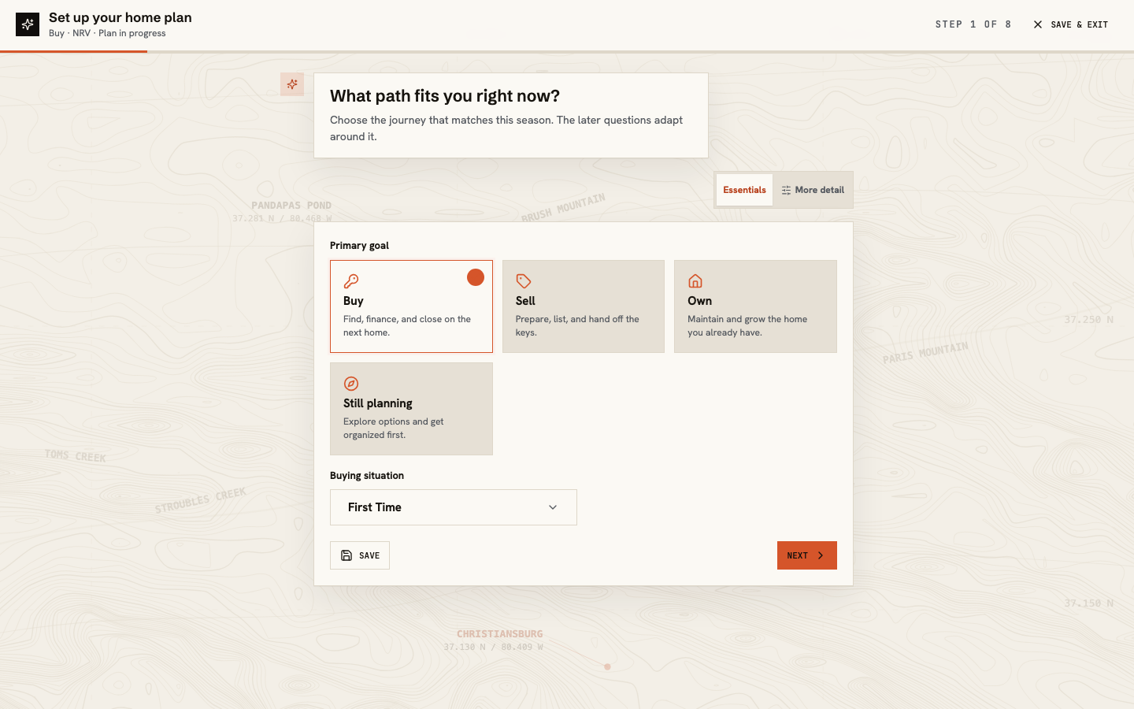Viewport: 1134px width, 709px height.
Task: Click the 'PANDAPAS POND' map label
Action: point(291,205)
